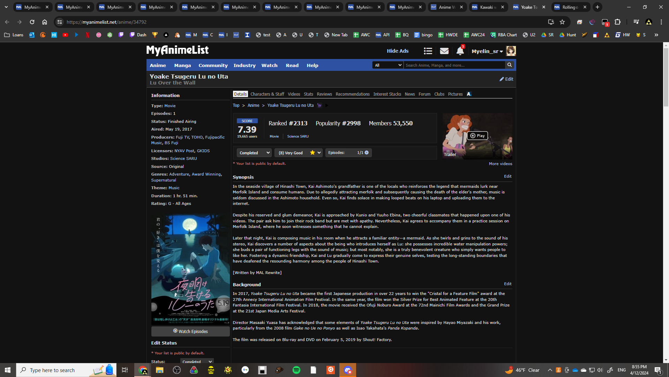Open the Manga menu
This screenshot has width=669, height=377.
[182, 65]
